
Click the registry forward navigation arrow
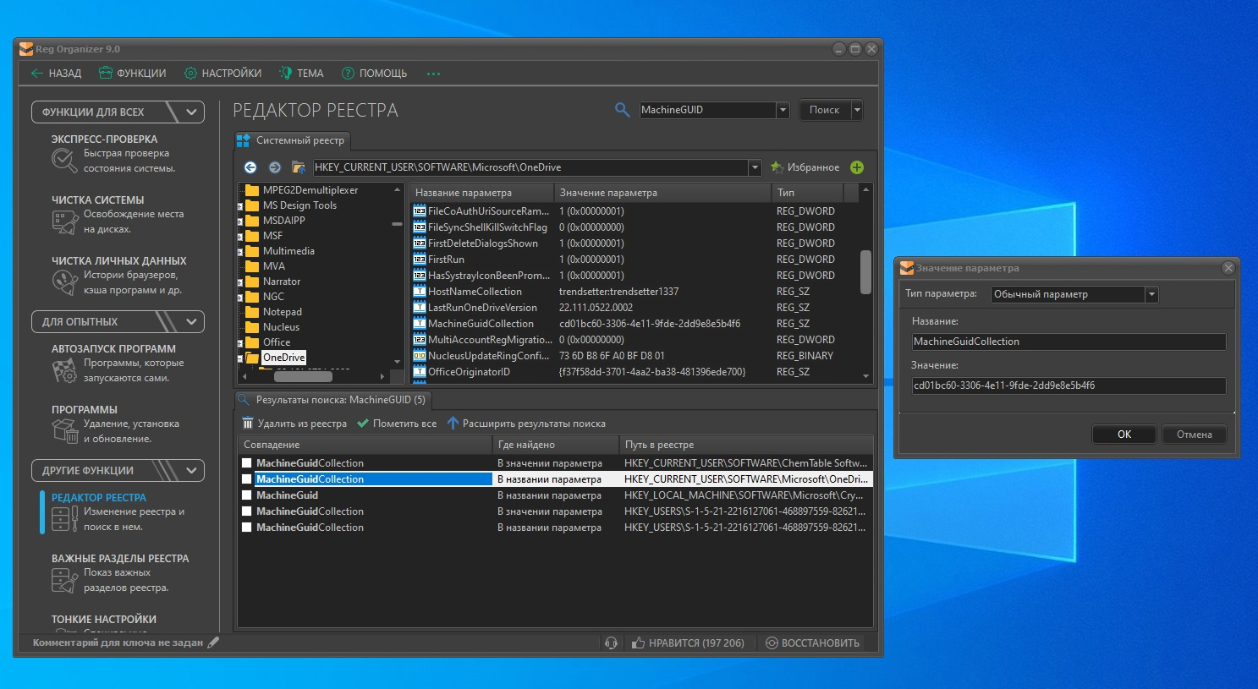[274, 167]
